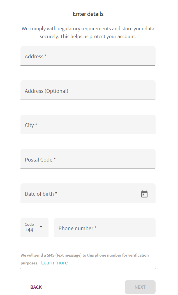Focus the Phone number input
The width and height of the screenshot is (178, 295).
(x=105, y=228)
